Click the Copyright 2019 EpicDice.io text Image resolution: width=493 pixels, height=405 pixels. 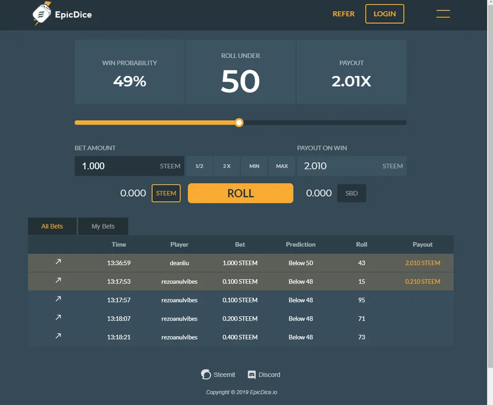pos(241,392)
